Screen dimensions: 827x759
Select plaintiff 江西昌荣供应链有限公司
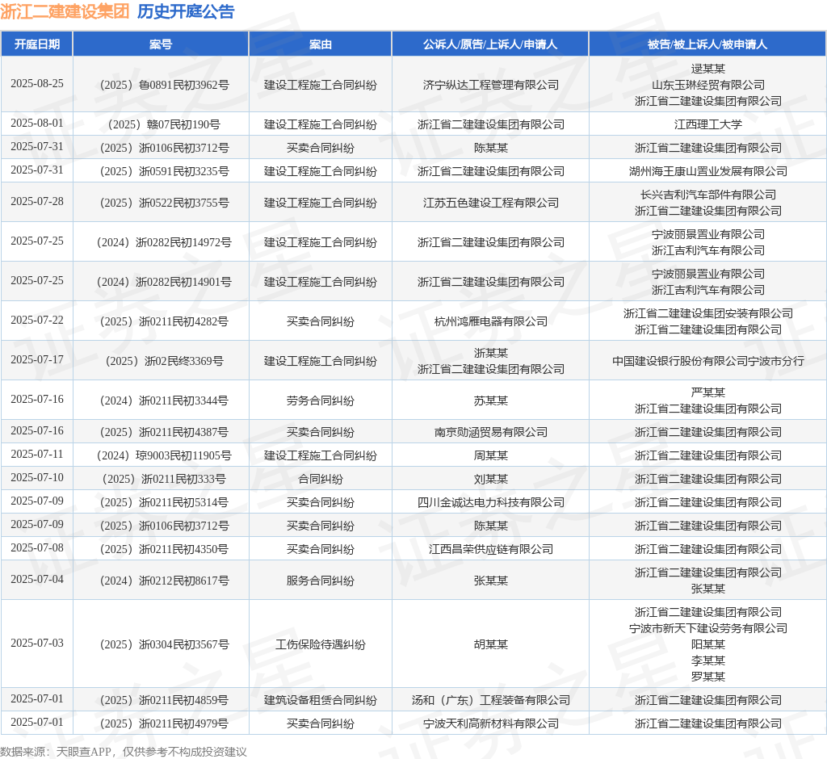[490, 549]
